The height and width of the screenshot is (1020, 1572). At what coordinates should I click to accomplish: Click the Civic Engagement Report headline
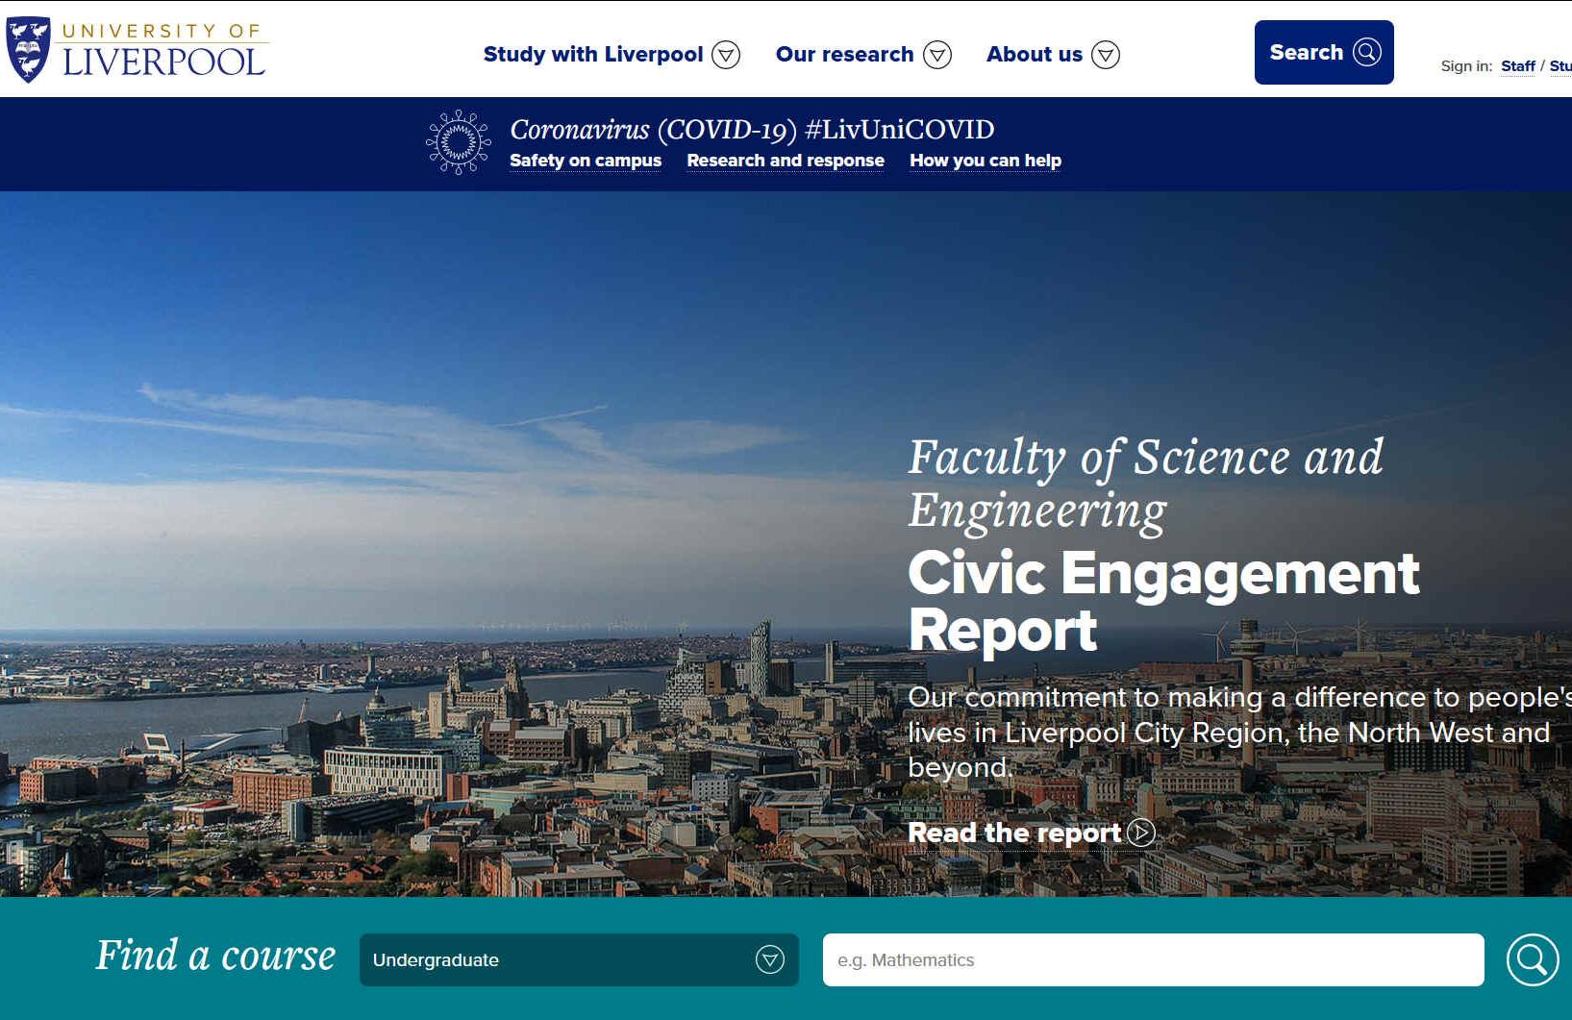[1163, 602]
